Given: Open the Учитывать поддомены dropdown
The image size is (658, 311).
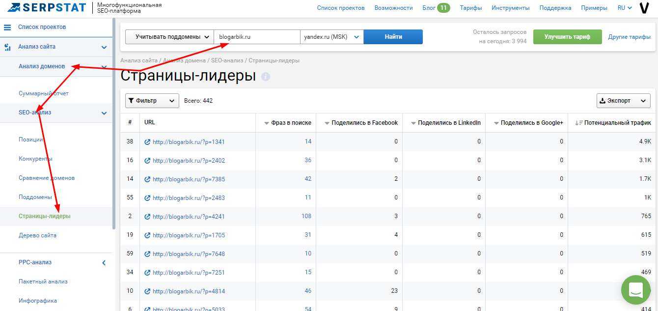Looking at the screenshot, I should coord(169,37).
